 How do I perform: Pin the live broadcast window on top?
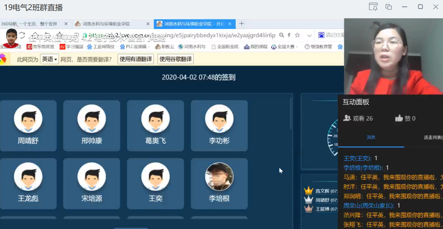373,7
